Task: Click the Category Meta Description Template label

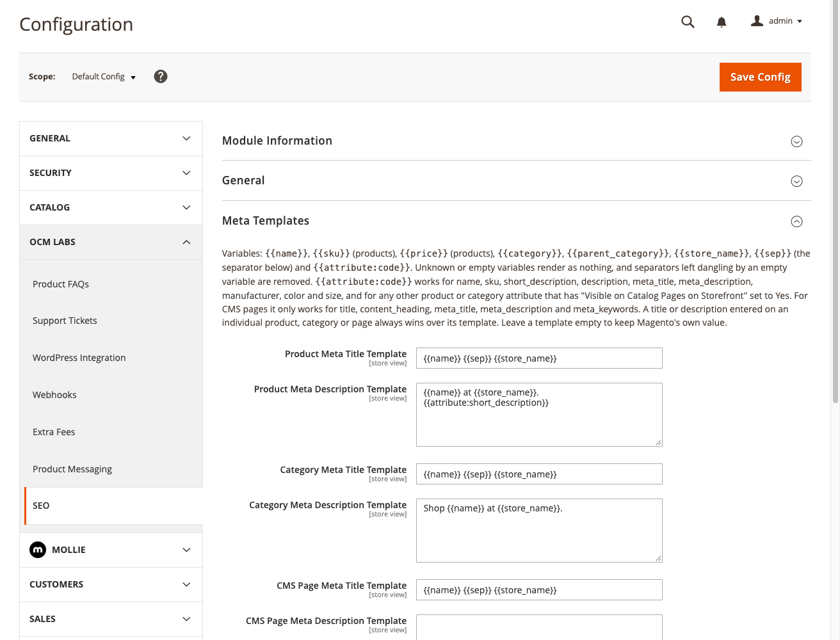Action: point(328,505)
